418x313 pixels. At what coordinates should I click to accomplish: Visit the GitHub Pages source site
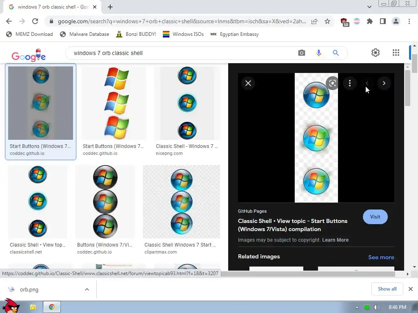(375, 217)
